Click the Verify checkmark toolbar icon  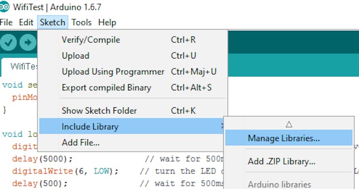8,42
